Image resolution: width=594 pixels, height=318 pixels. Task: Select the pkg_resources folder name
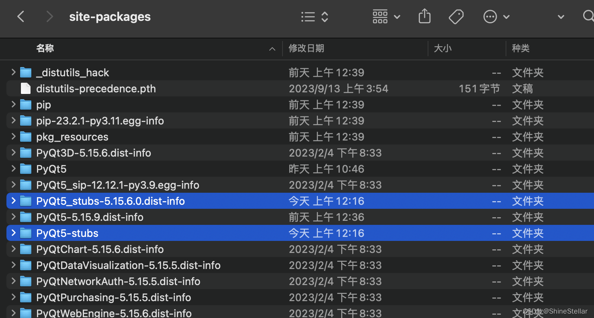pyautogui.click(x=72, y=137)
